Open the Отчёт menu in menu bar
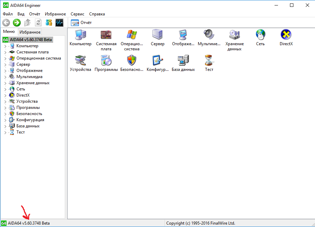Viewport: 315px width, 227px height. (35, 14)
